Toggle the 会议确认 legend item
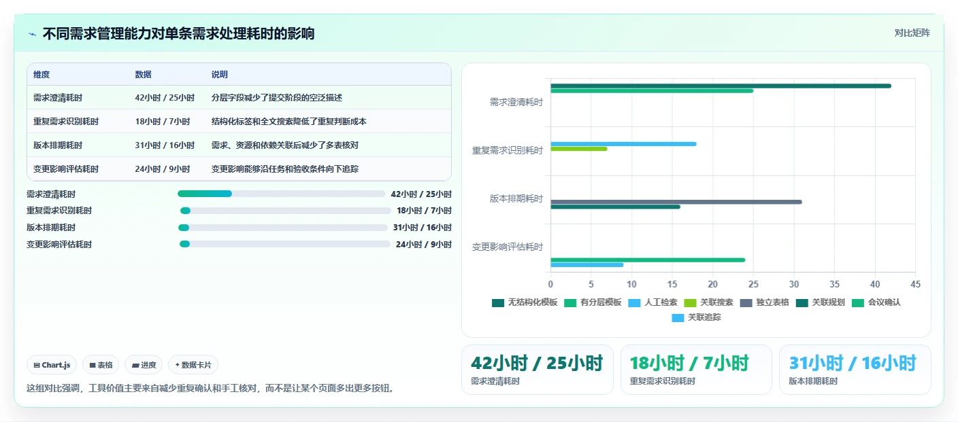The width and height of the screenshot is (958, 422). click(876, 302)
